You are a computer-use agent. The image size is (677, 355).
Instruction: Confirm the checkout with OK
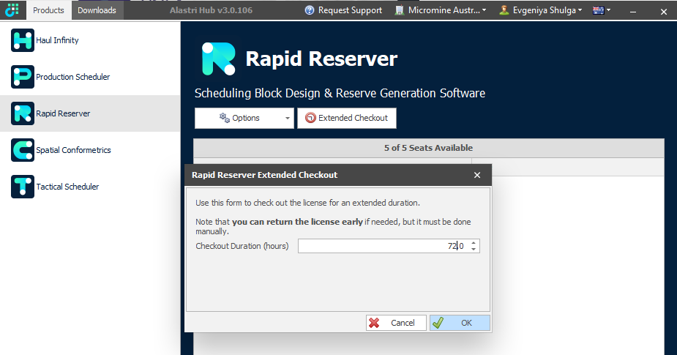click(x=460, y=323)
